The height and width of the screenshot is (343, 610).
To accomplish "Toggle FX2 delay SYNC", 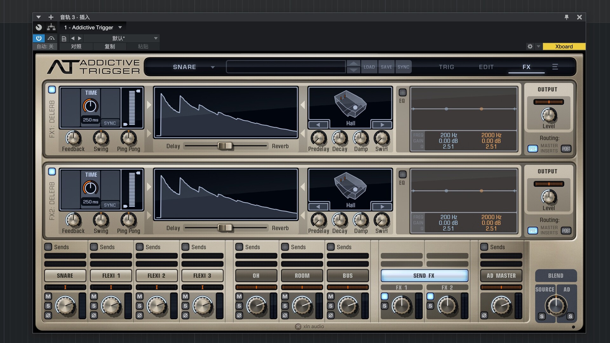I will [x=110, y=205].
